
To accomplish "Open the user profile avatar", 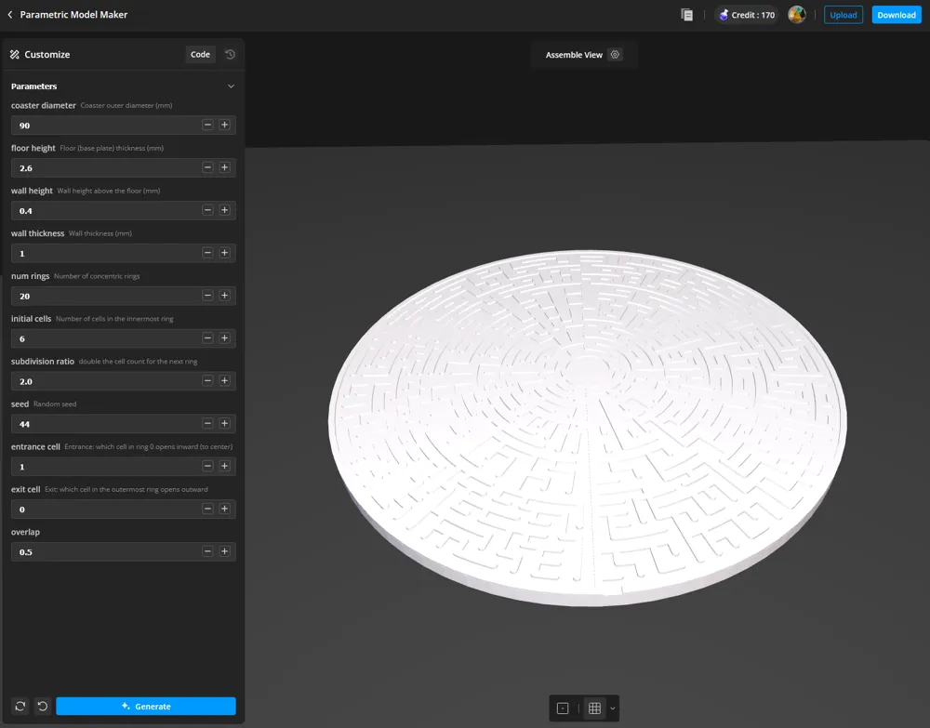I will (x=796, y=15).
